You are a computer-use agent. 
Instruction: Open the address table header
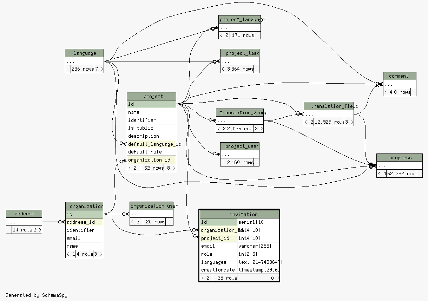click(24, 214)
